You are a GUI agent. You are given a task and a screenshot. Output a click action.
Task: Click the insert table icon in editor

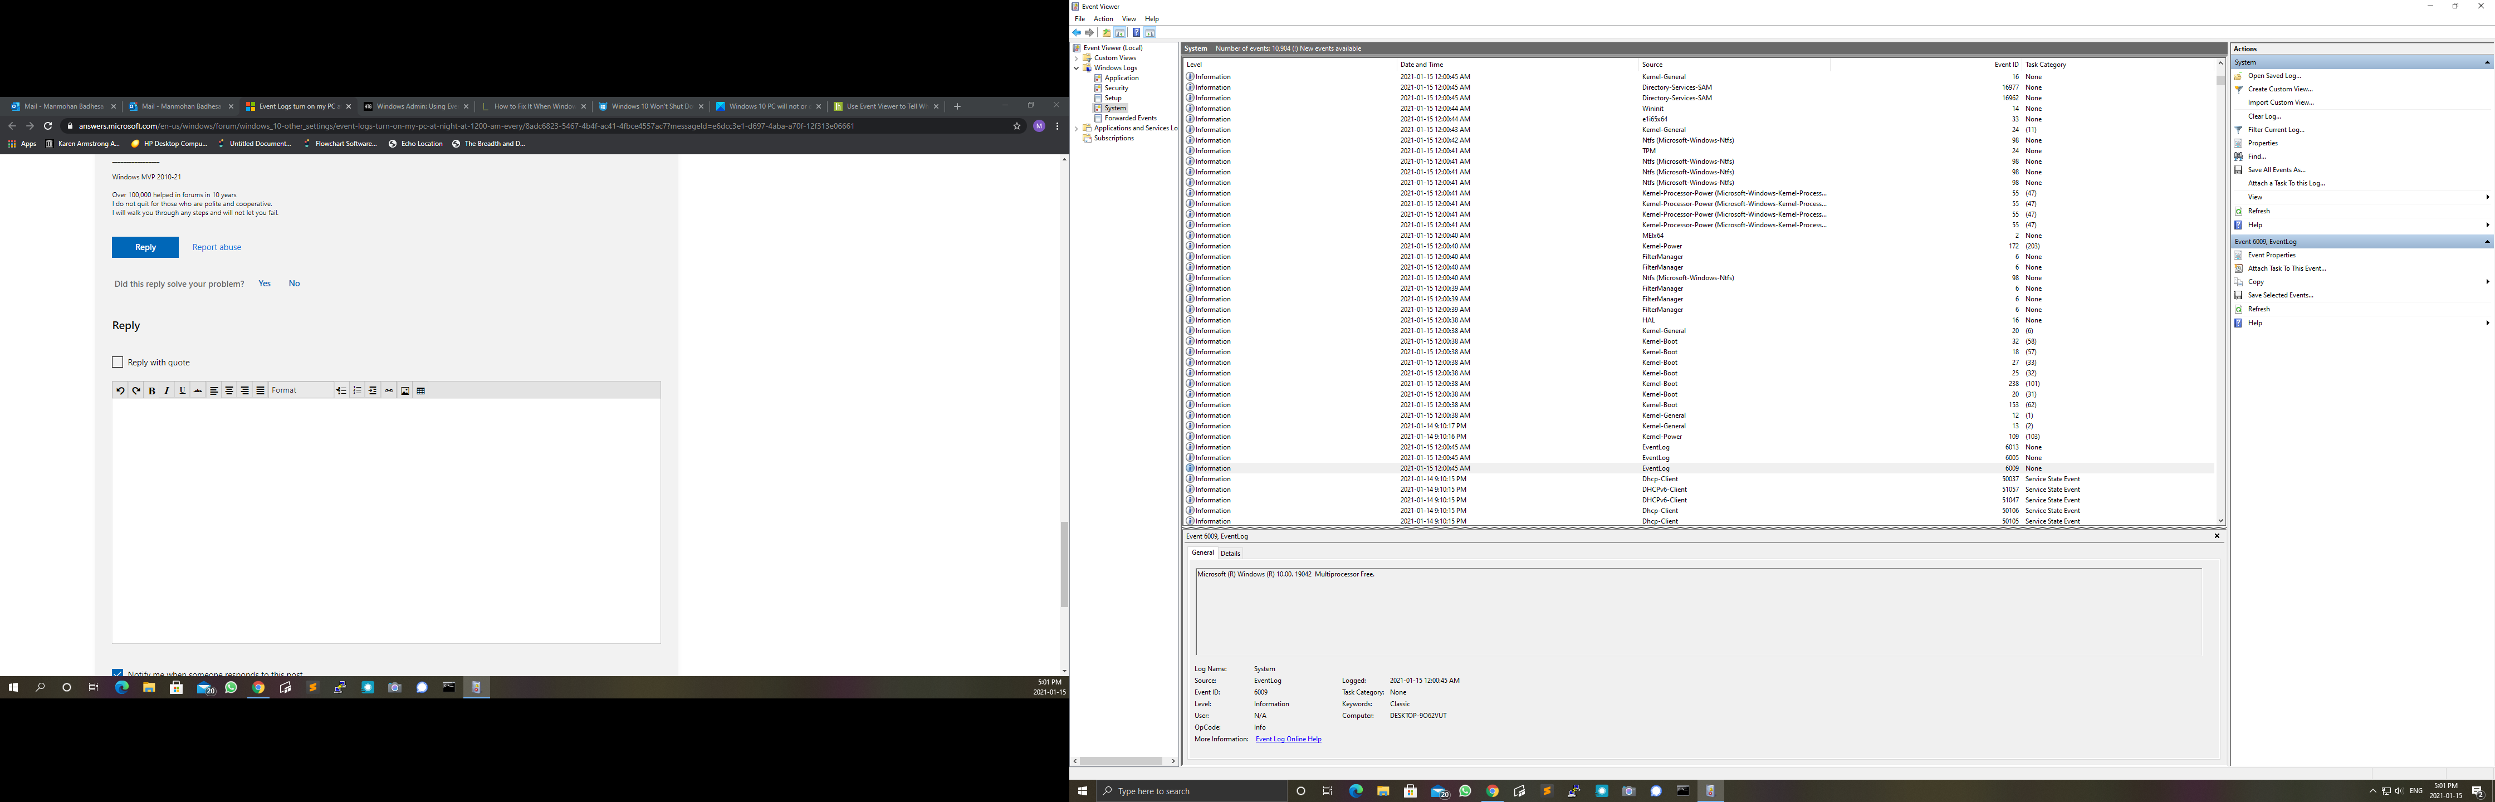[x=422, y=390]
